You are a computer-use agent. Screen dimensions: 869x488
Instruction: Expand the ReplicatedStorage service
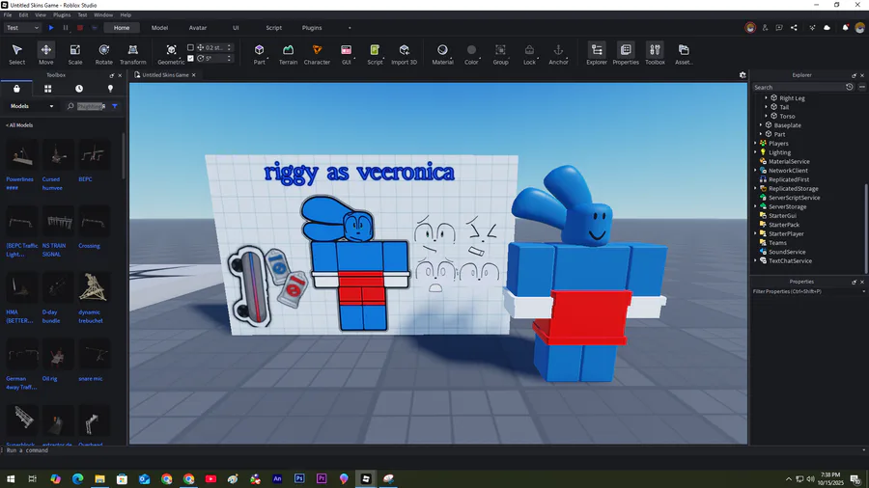click(x=755, y=189)
